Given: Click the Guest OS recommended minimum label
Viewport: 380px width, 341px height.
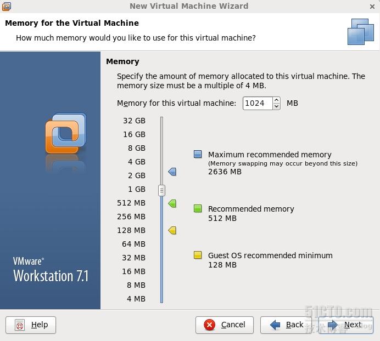Looking at the screenshot, I should tap(271, 255).
